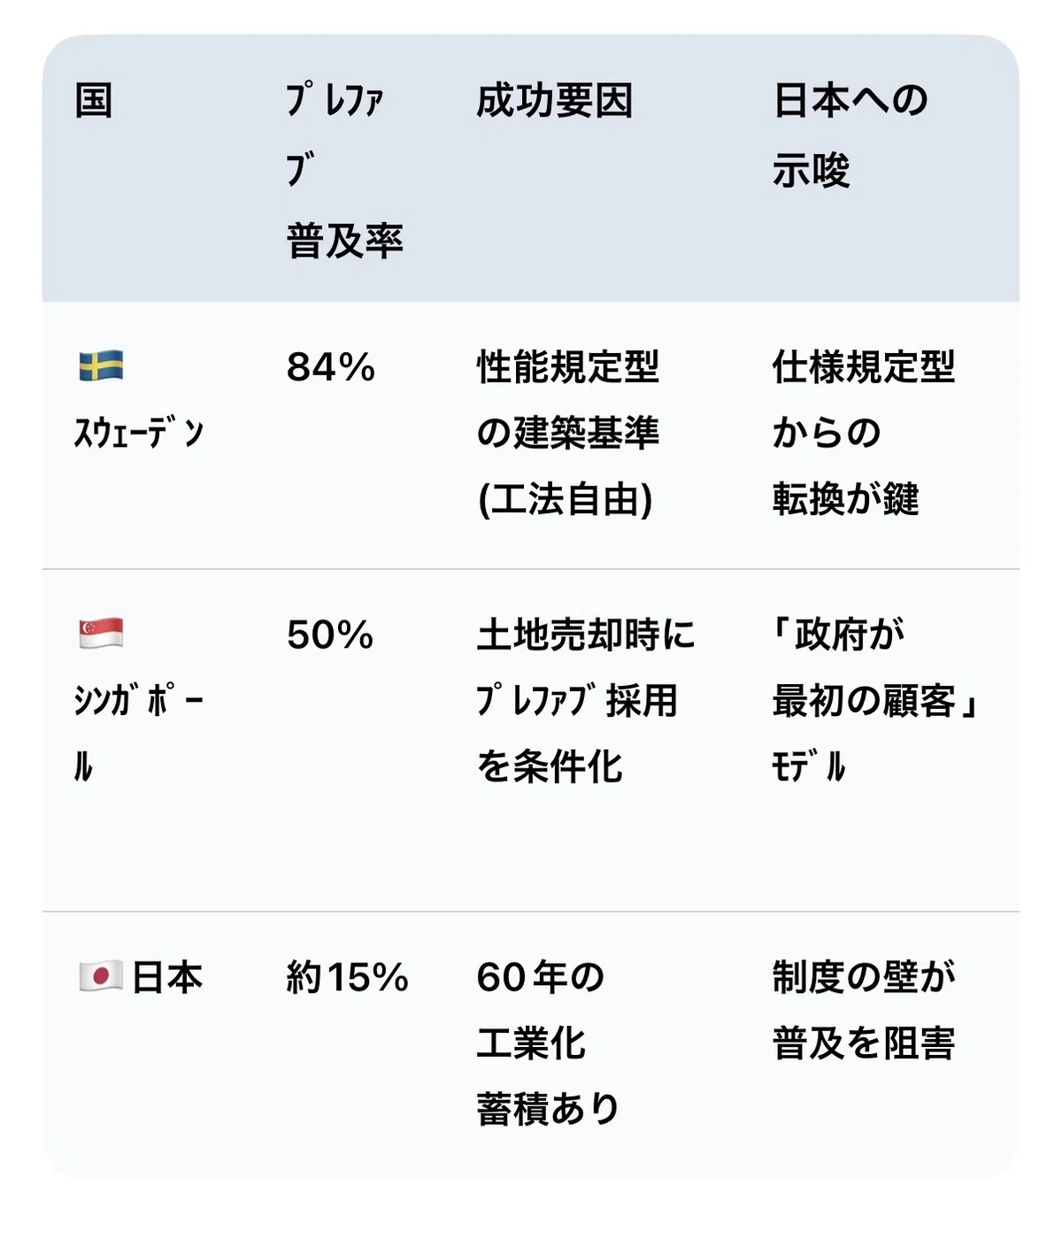Select the シンガポール country name text
Viewport: 1062px width, 1239px height.
[x=140, y=734]
